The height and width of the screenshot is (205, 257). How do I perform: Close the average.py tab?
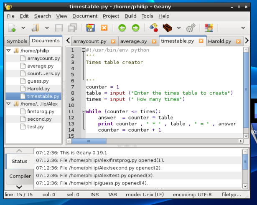pos(154,41)
